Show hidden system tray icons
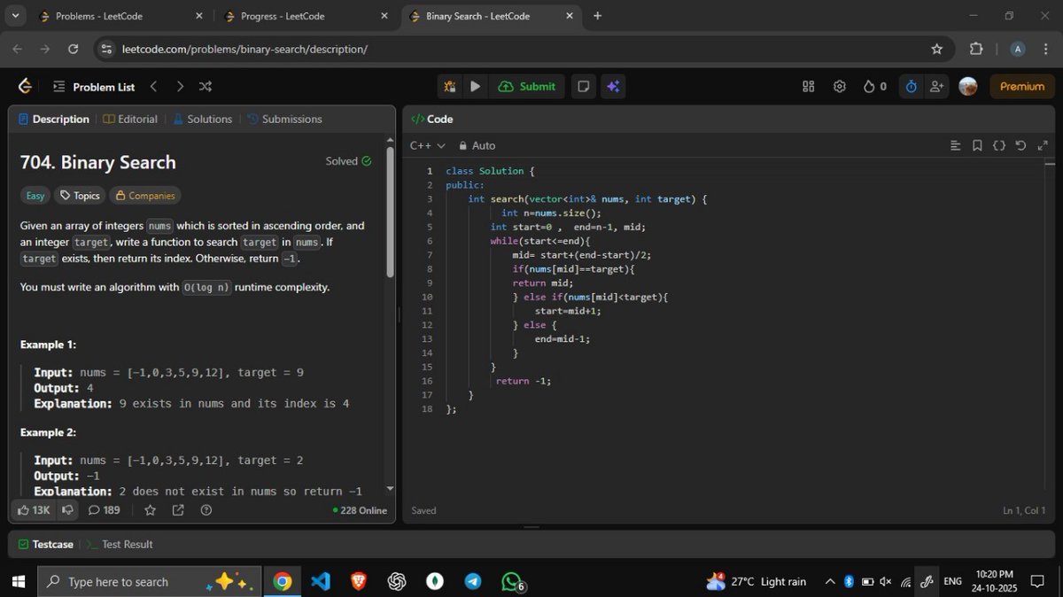 click(829, 581)
